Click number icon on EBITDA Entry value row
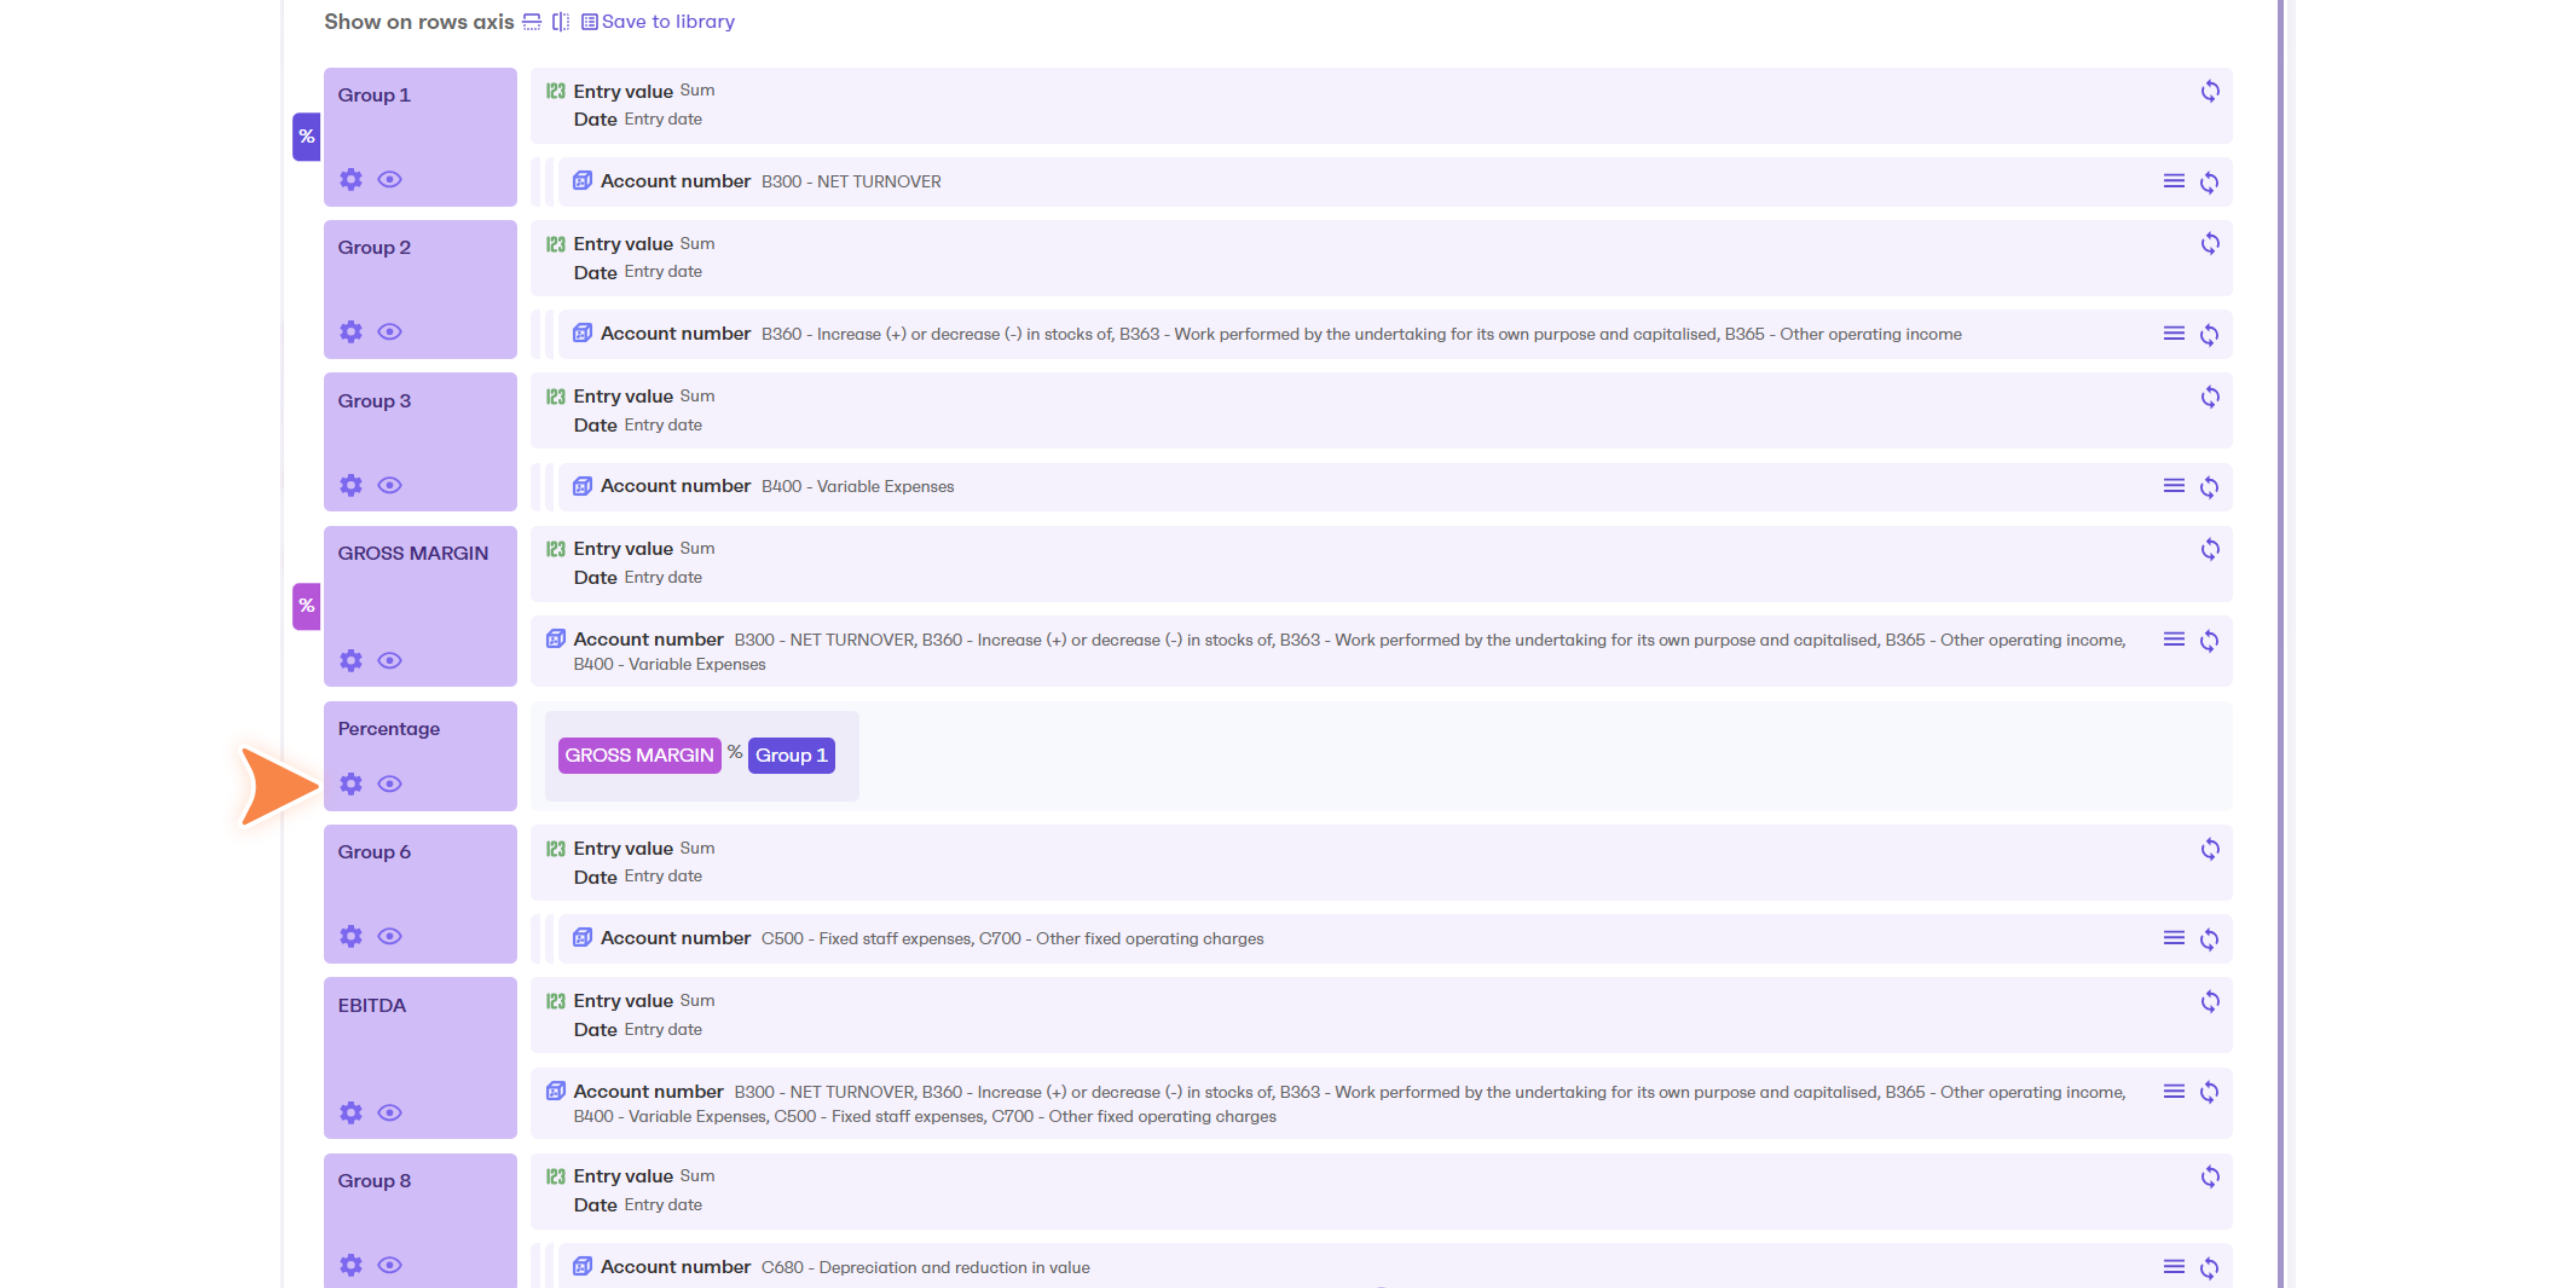 click(x=556, y=1001)
